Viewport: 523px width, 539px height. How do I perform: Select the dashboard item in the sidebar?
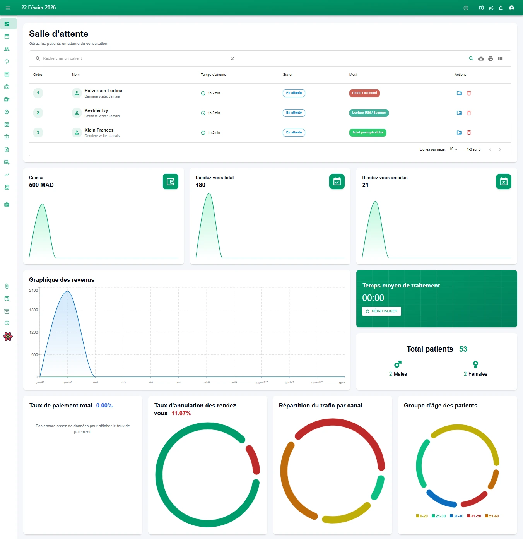[x=7, y=24]
